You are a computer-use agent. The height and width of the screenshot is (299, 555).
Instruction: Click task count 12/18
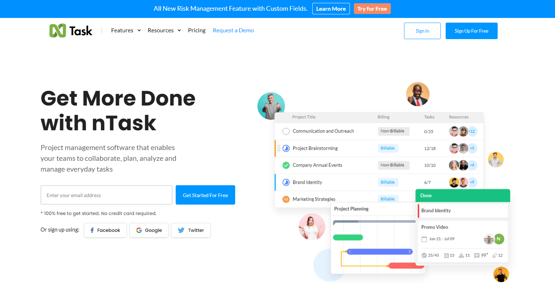pos(430,149)
